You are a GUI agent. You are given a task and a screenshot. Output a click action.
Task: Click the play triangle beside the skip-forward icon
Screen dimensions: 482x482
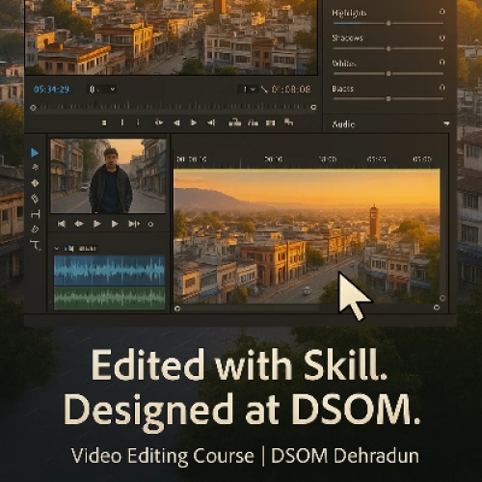(x=115, y=224)
